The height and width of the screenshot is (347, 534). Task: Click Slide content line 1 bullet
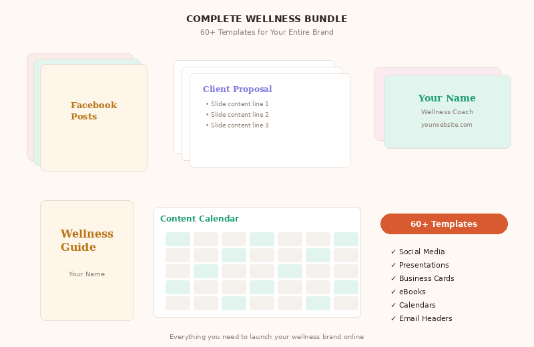(x=238, y=104)
